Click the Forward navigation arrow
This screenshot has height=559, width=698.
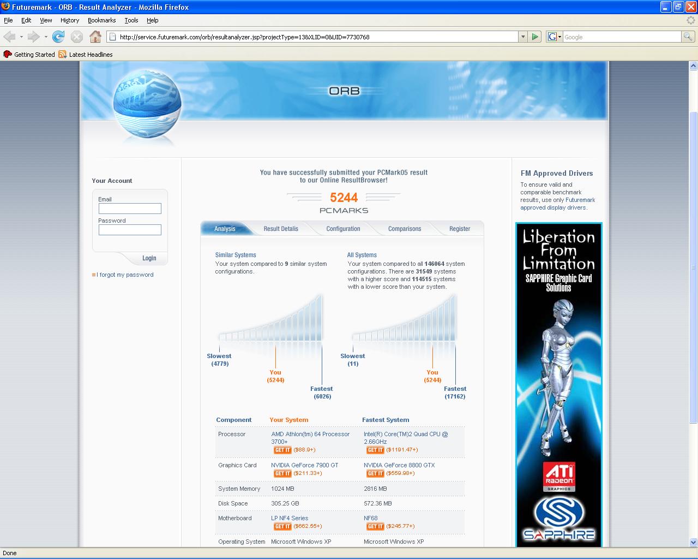(x=33, y=37)
